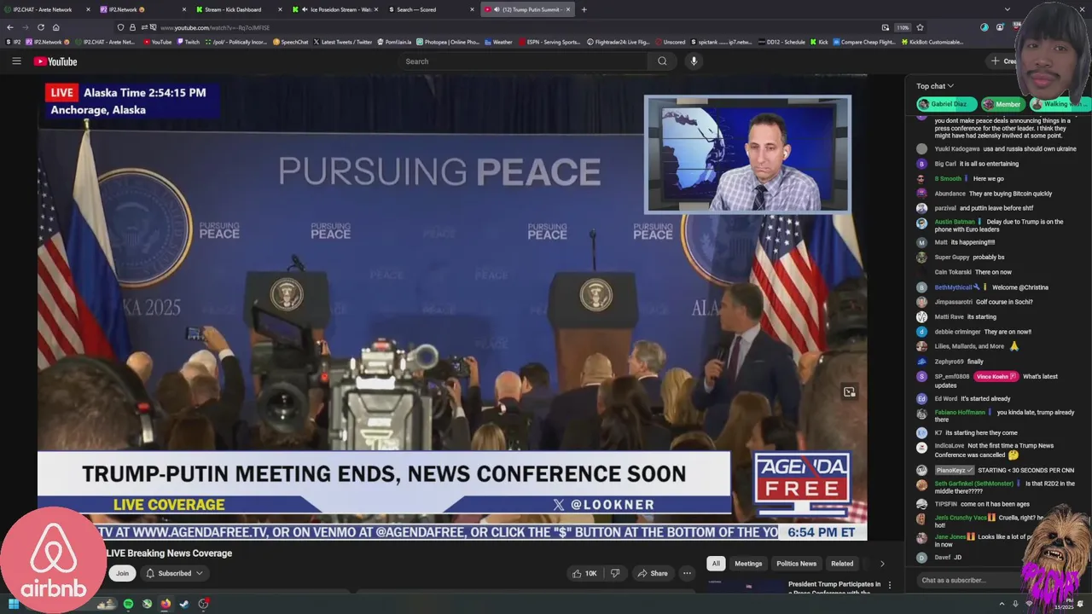Viewport: 1092px width, 614px height.
Task: Switch to Ice Poseidon Stream tab
Action: pos(334,9)
